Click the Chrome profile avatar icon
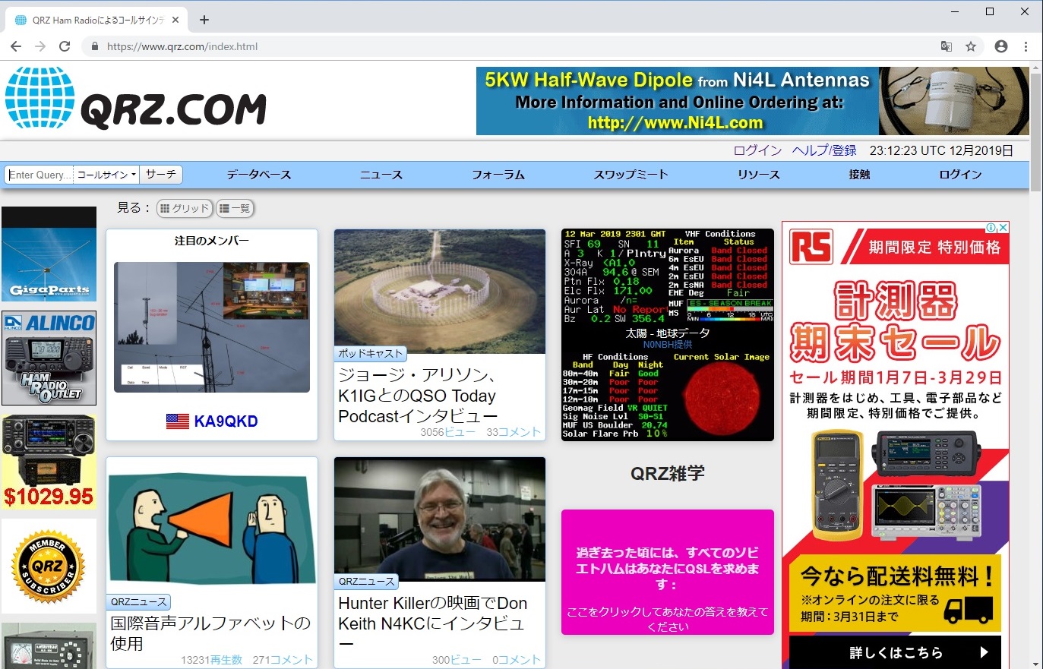 click(x=1000, y=46)
